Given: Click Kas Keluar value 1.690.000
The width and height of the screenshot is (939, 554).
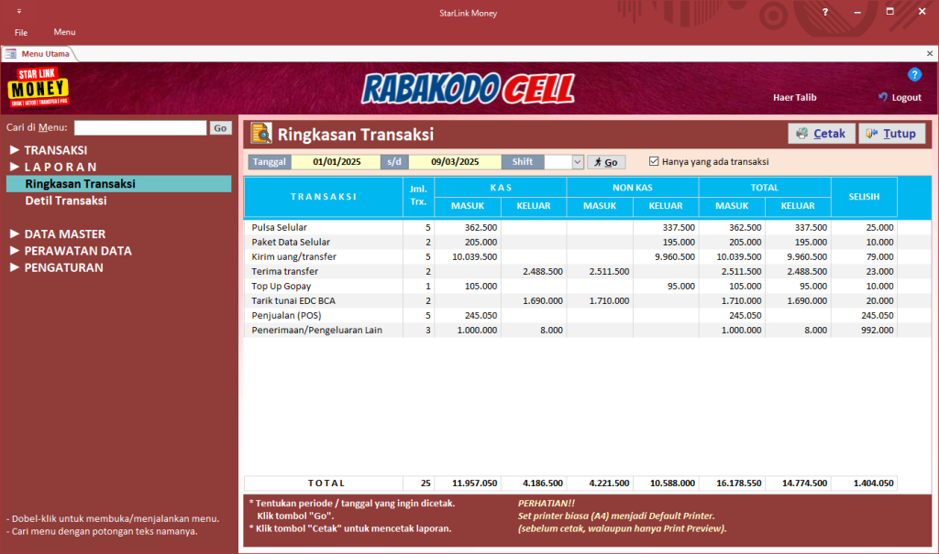Looking at the screenshot, I should tap(543, 300).
